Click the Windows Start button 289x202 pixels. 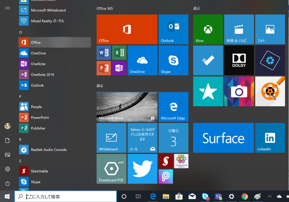[x=7, y=196]
